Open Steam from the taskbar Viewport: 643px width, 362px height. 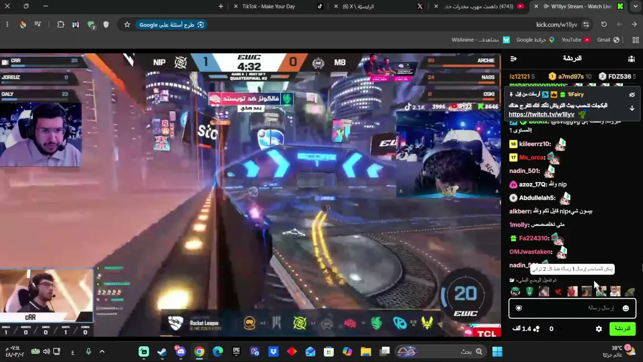pyautogui.click(x=162, y=351)
